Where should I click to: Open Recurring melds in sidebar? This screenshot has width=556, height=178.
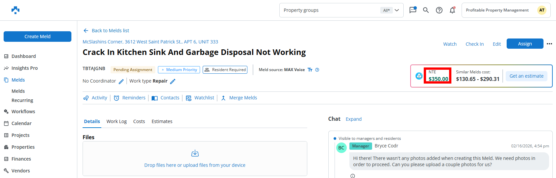(x=22, y=100)
